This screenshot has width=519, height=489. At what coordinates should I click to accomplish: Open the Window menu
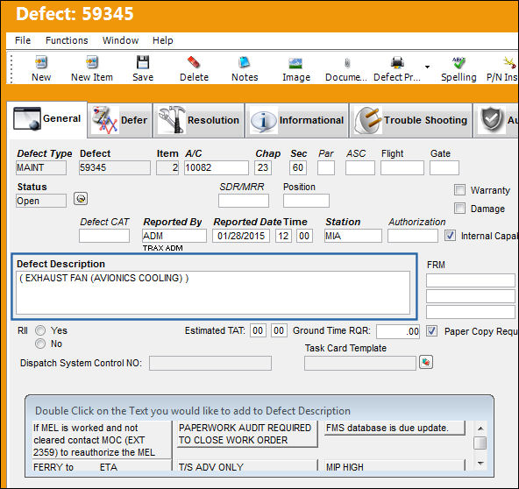pos(120,40)
